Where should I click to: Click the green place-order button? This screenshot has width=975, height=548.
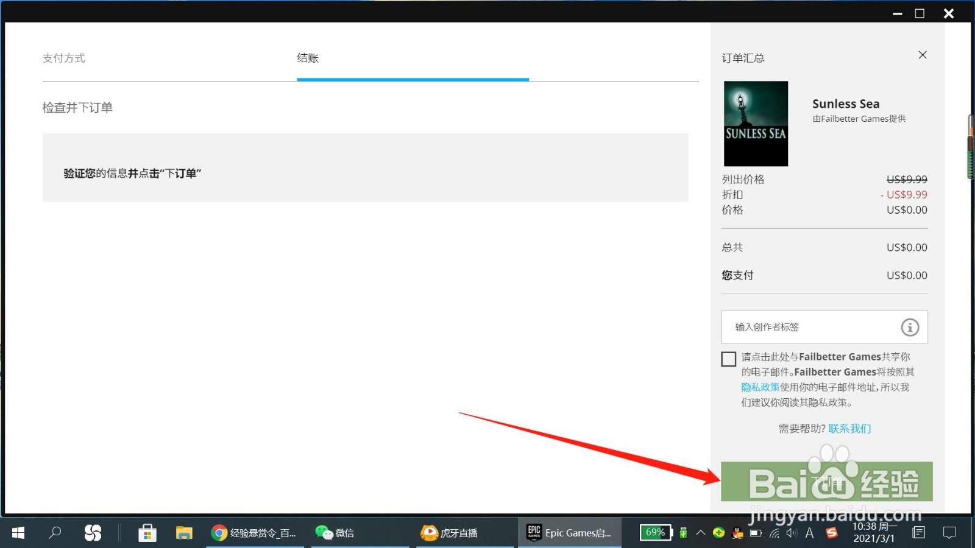point(826,482)
